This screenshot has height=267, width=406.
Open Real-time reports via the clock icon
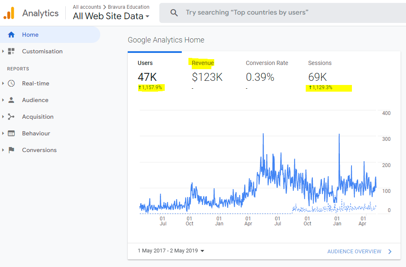(x=11, y=83)
